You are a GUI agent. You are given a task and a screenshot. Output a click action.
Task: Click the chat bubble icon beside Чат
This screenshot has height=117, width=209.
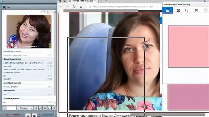click(x=4, y=7)
